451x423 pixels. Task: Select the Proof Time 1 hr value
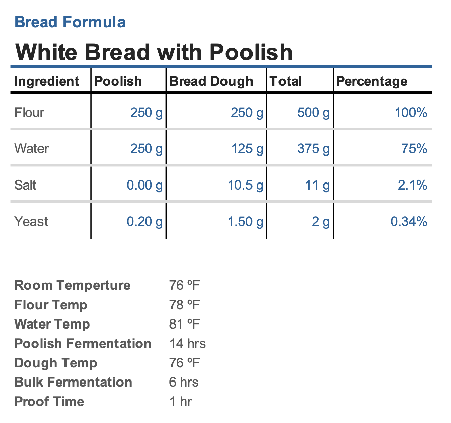click(181, 402)
